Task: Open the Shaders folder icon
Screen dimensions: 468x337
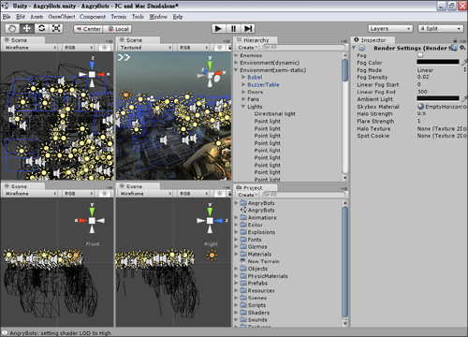Action: coord(243,313)
